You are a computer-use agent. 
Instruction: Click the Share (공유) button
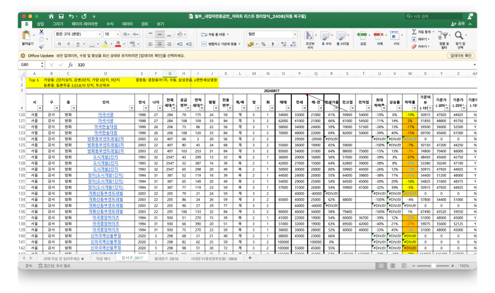[458, 24]
